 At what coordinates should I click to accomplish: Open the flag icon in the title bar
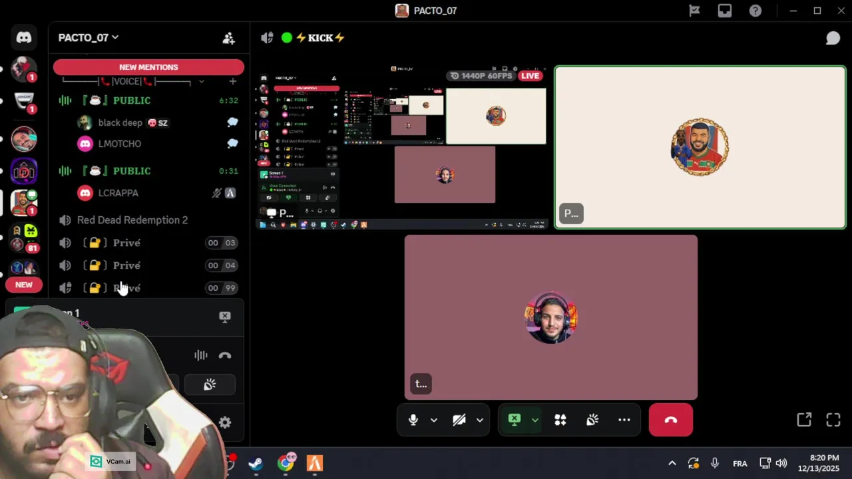click(x=694, y=11)
